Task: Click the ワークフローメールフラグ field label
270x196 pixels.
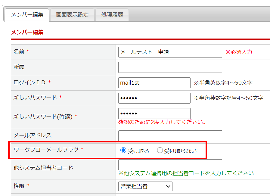Action: pos(46,150)
